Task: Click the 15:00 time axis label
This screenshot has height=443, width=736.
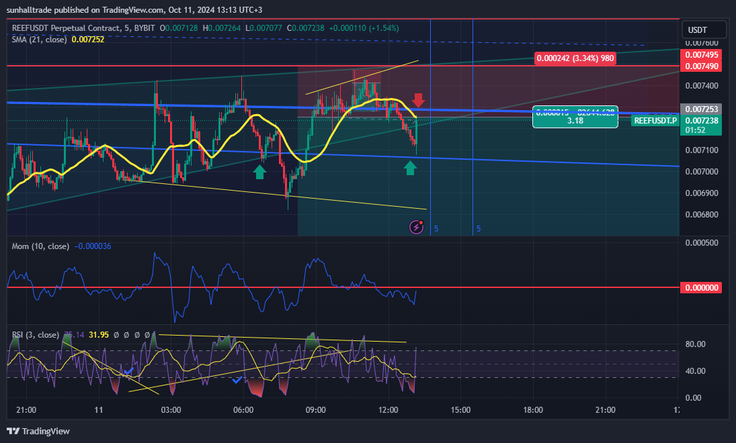Action: click(460, 409)
